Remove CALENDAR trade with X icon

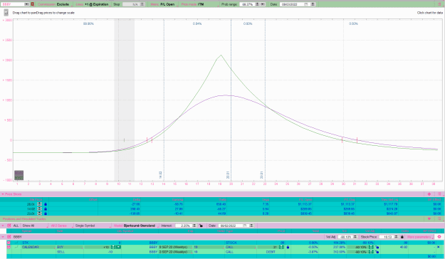[438, 248]
